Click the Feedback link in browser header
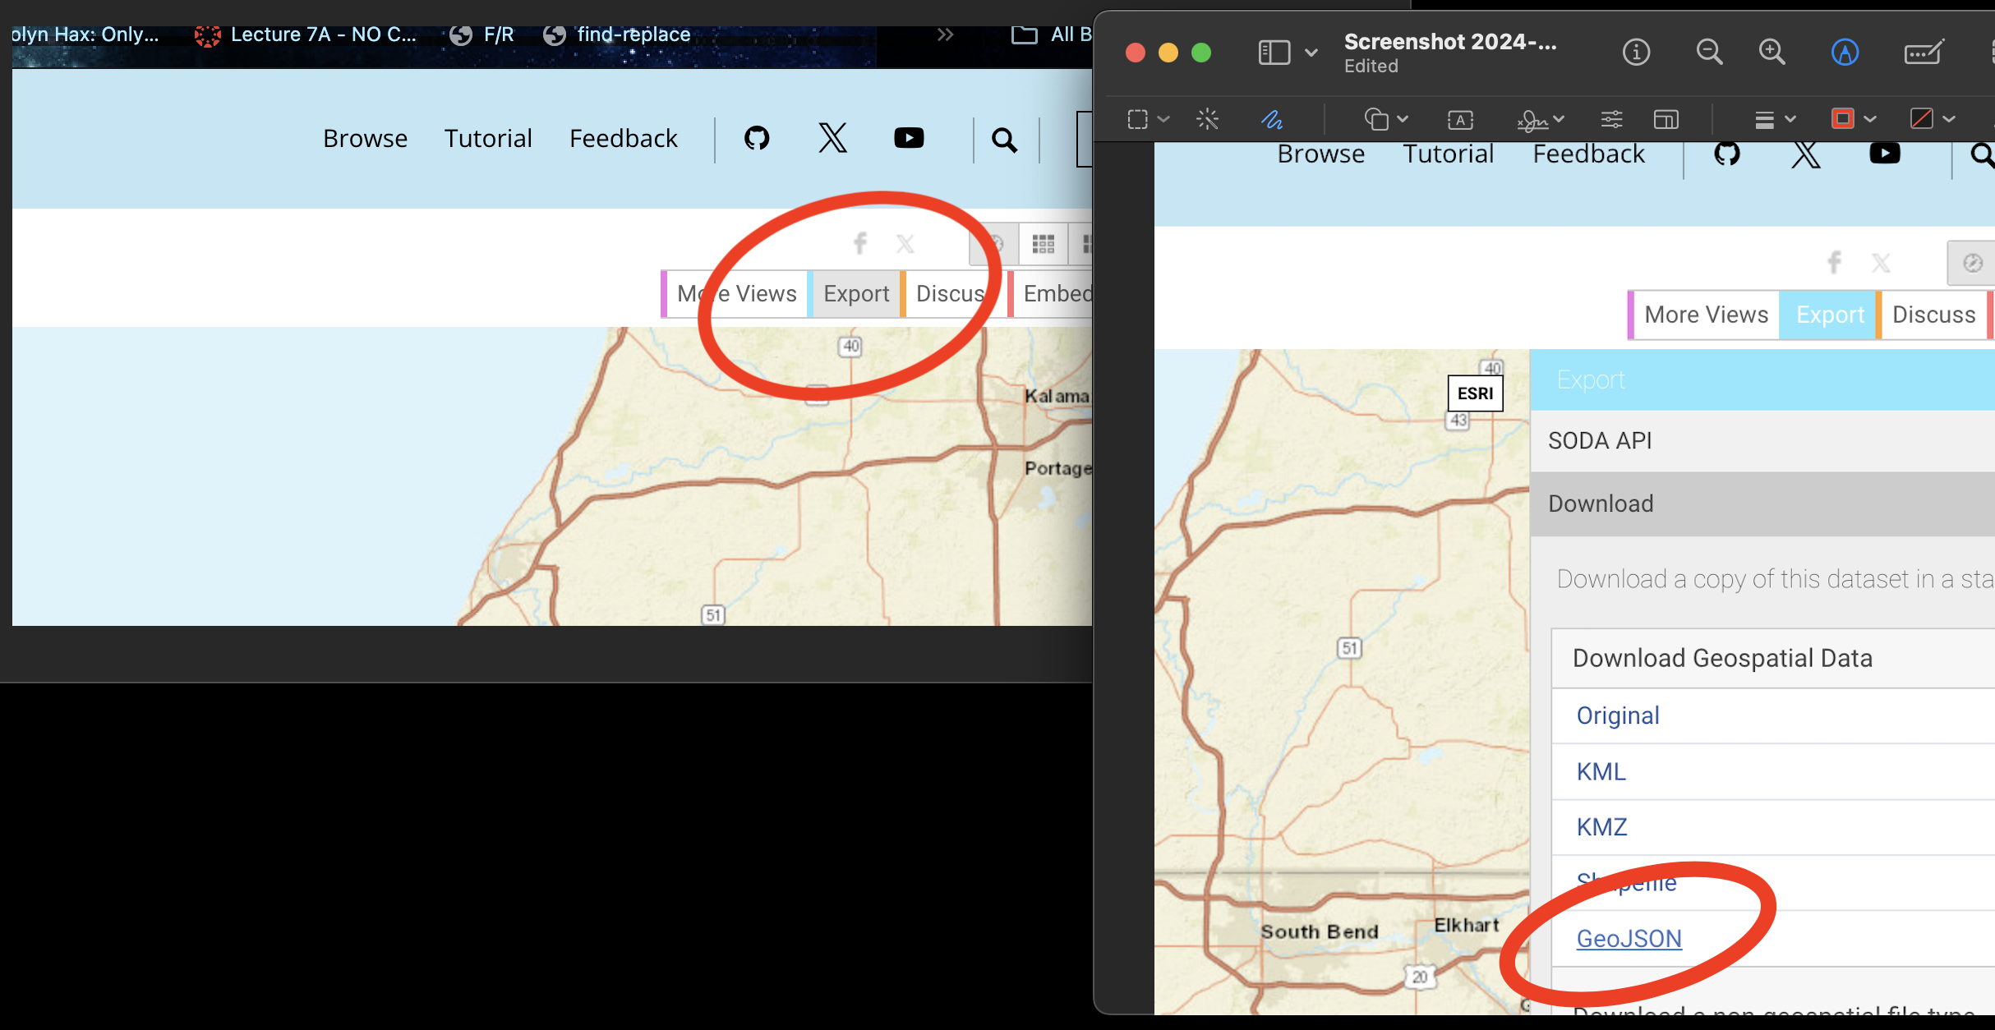The image size is (1995, 1030). (623, 139)
